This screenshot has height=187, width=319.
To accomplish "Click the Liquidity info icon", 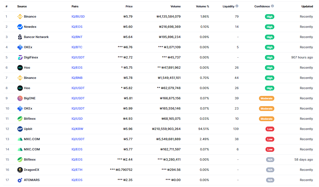I will coord(237,6).
